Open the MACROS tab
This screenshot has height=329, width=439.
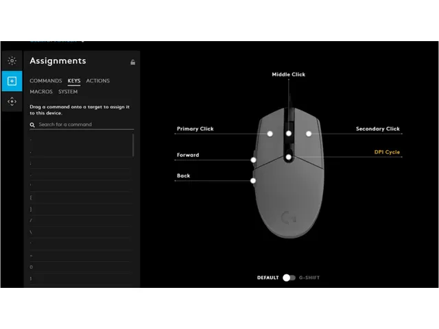(x=40, y=92)
